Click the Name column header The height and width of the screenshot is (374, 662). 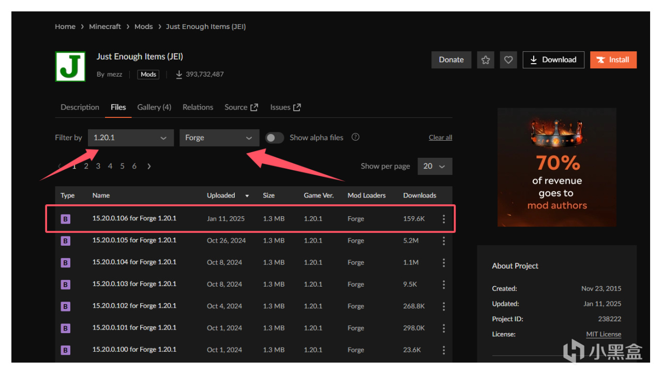pyautogui.click(x=101, y=196)
